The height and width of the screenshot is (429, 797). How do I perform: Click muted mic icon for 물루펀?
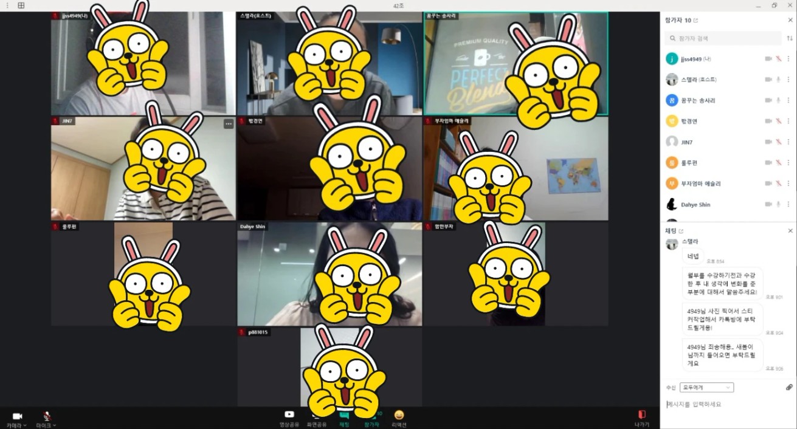tap(779, 163)
